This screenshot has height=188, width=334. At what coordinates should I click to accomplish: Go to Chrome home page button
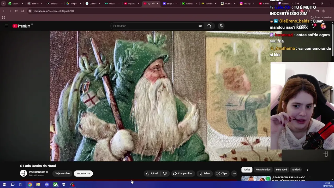[22, 11]
